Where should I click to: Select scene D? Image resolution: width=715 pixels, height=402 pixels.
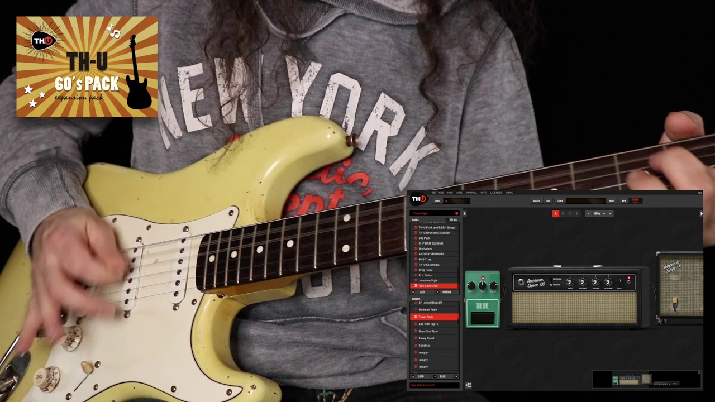pos(577,213)
